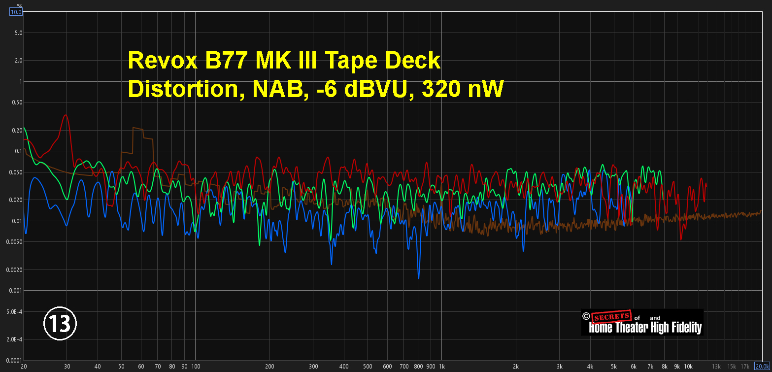The height and width of the screenshot is (372, 772).
Task: Click the 'Distortion, NAB, -6 dBVU, 320 nW' subtitle
Action: [x=315, y=89]
